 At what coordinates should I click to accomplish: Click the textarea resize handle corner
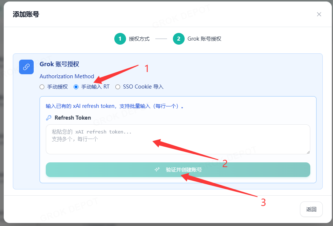tap(308, 152)
